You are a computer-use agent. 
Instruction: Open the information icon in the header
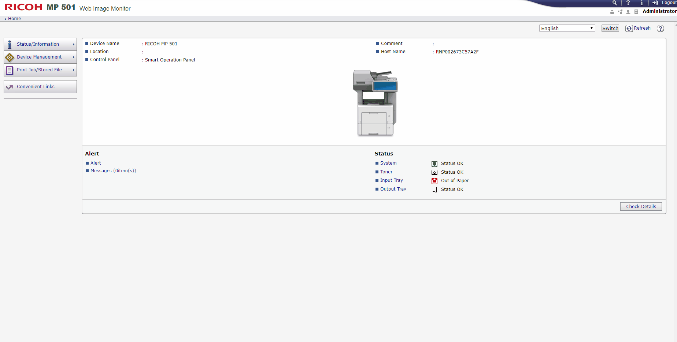pos(641,3)
